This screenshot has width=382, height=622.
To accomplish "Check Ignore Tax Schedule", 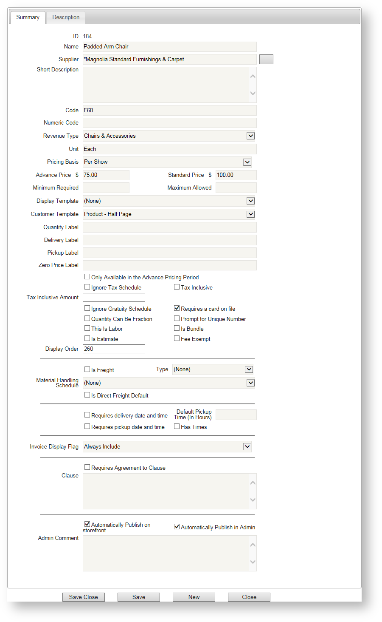I will [87, 287].
